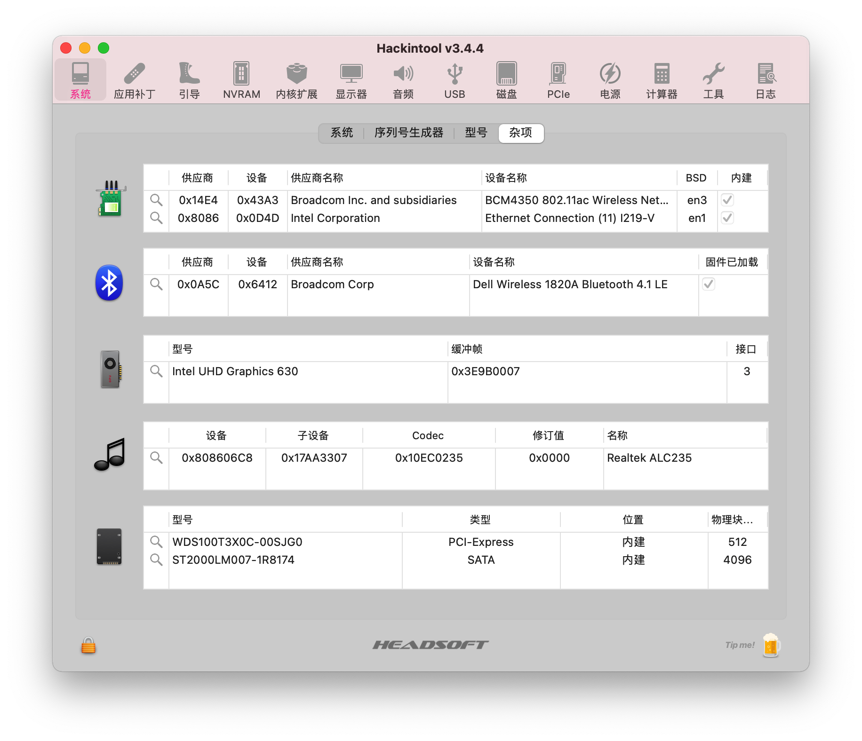Open the NVRAM section
Screen dimensions: 862x741
(x=241, y=80)
